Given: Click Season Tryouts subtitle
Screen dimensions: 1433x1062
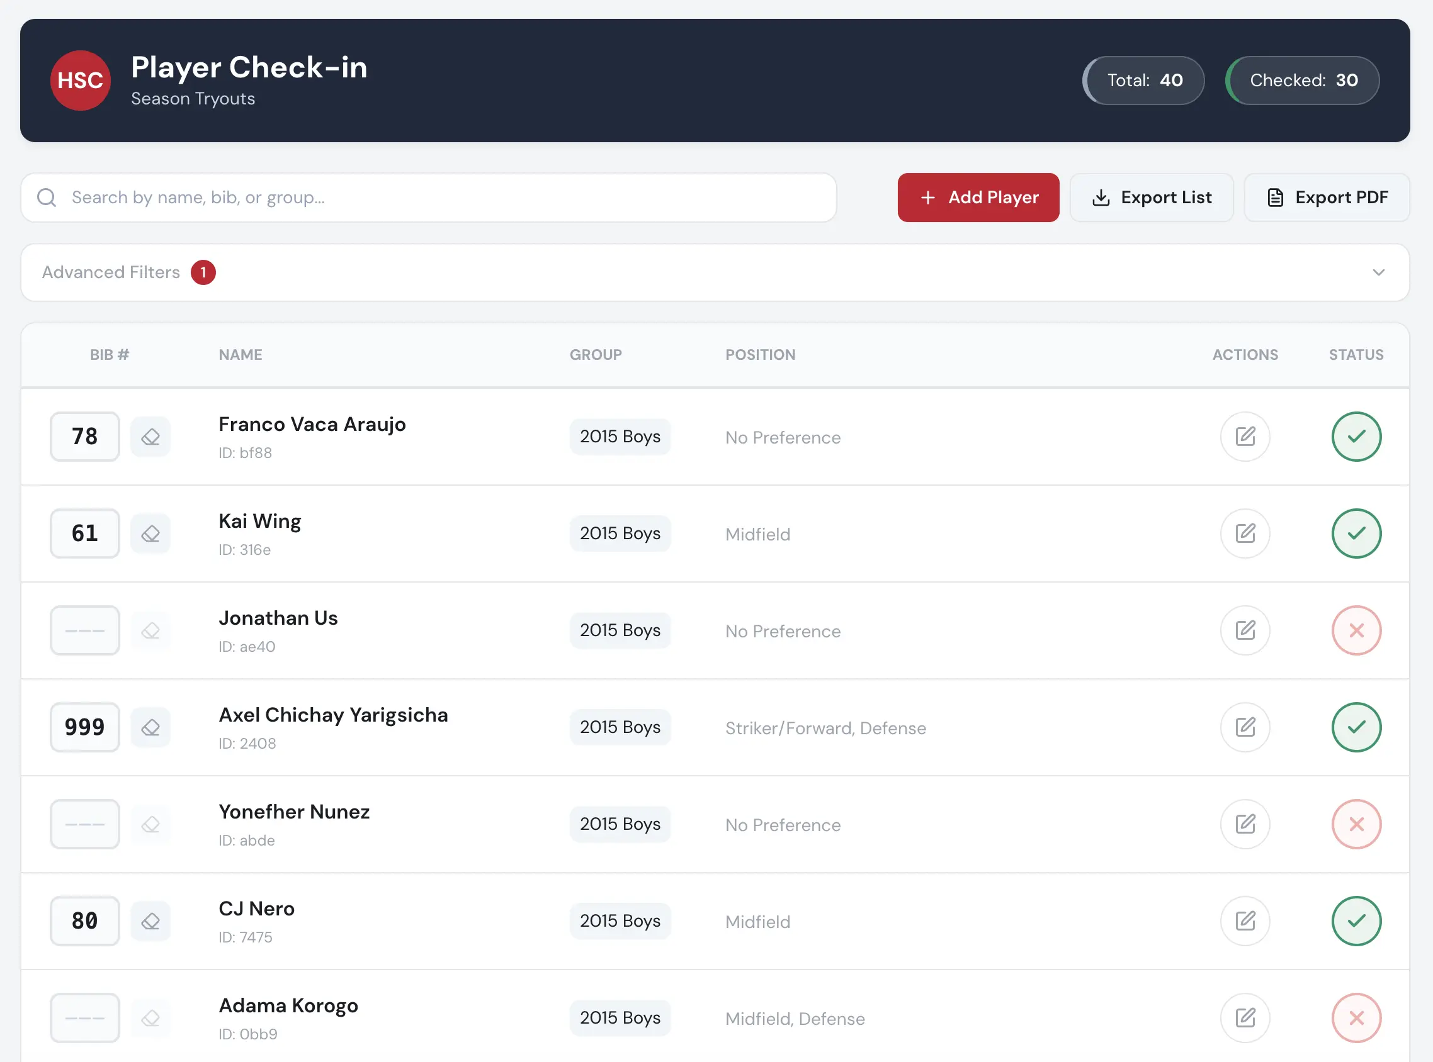Looking at the screenshot, I should [x=193, y=99].
